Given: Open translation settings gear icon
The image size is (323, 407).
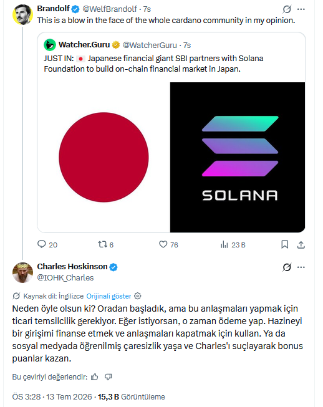Looking at the screenshot, I should coord(138,296).
